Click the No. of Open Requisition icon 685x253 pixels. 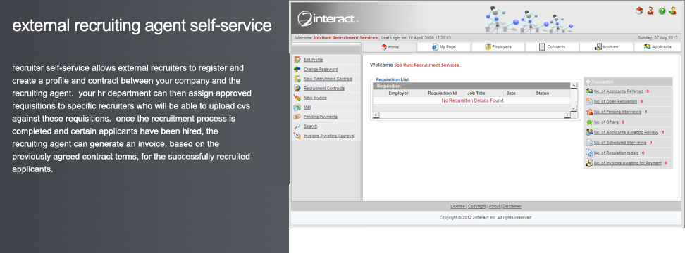(589, 101)
